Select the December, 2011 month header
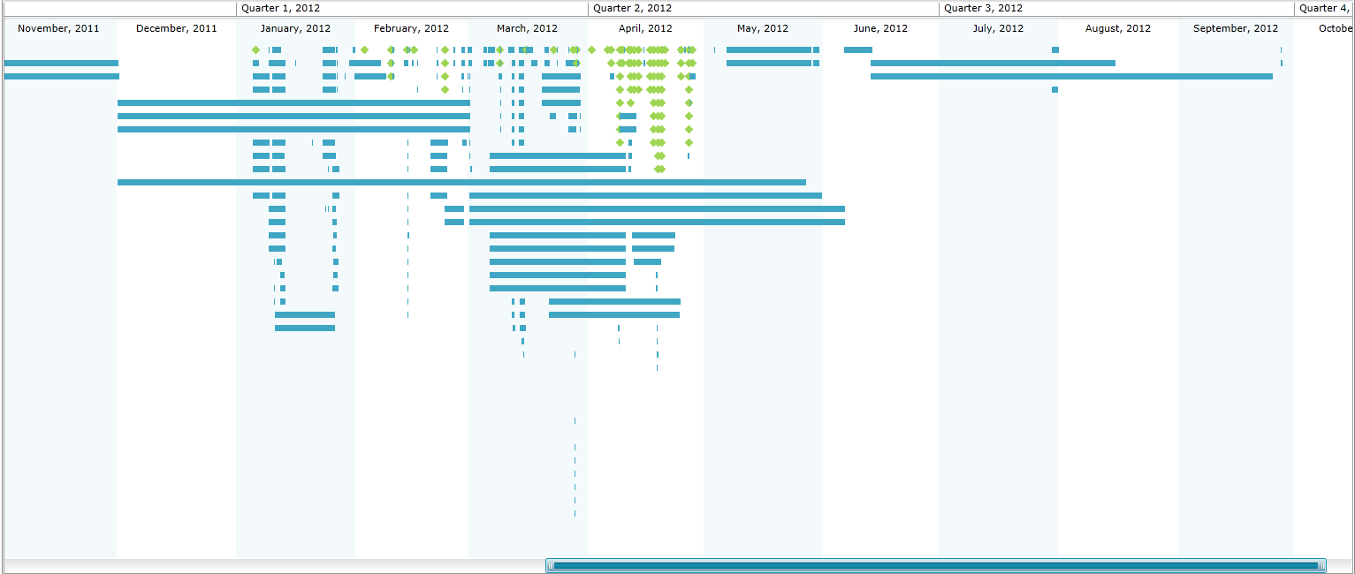1355x574 pixels. tap(177, 28)
